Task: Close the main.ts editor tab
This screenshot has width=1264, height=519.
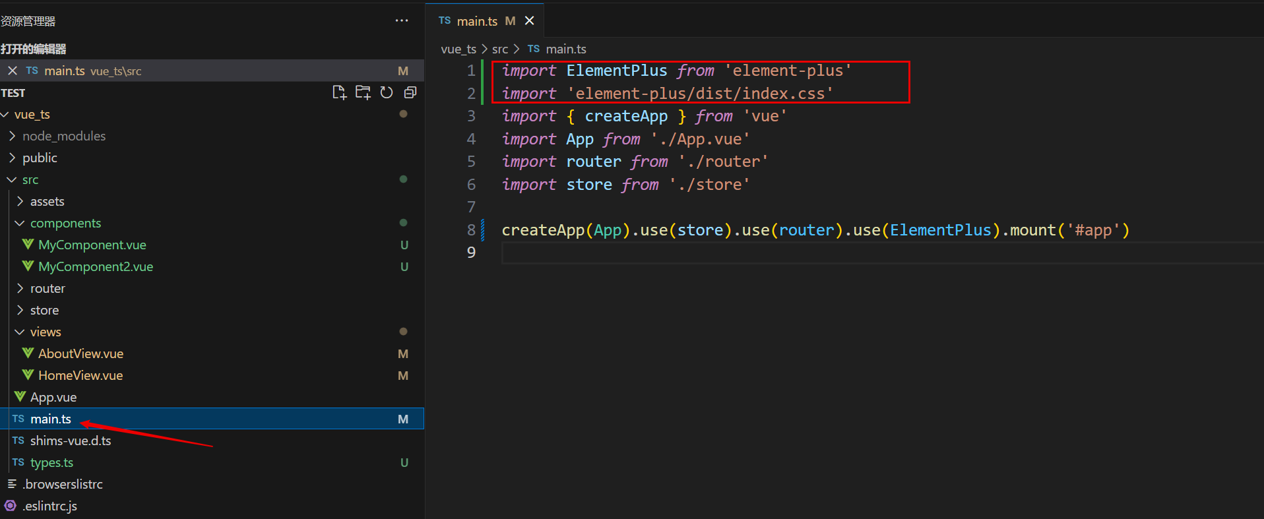Action: click(529, 21)
